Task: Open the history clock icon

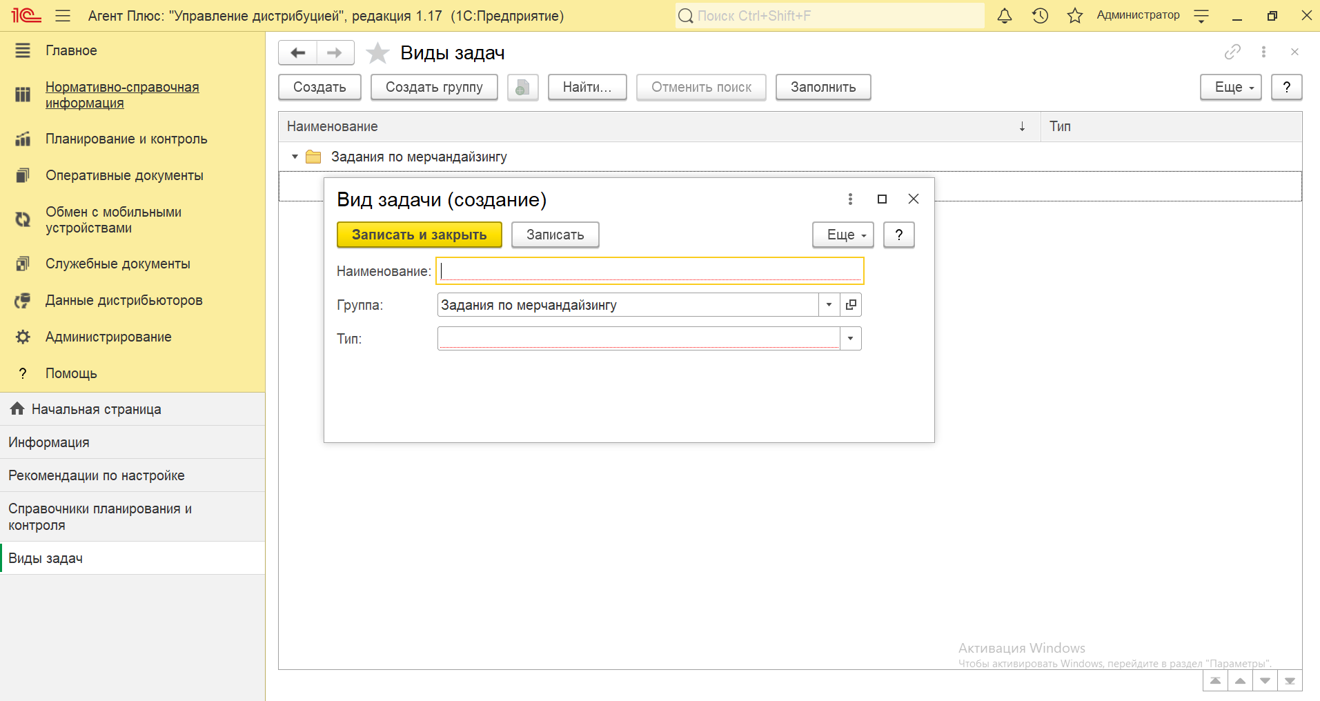Action: click(1040, 15)
